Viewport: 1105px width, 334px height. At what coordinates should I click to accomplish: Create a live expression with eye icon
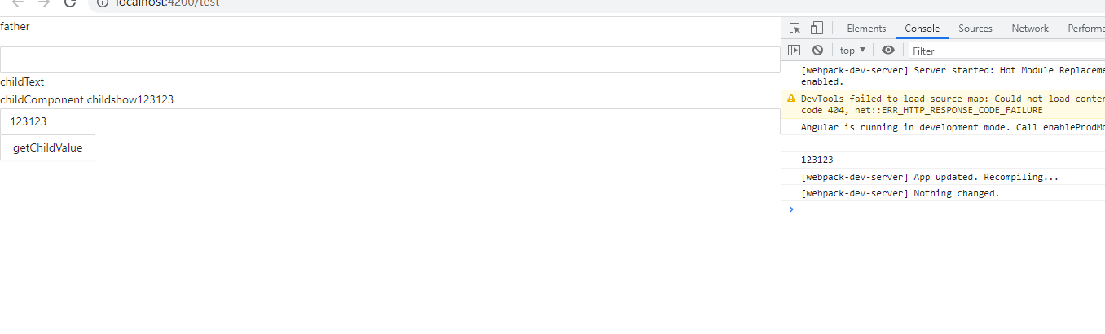click(888, 51)
